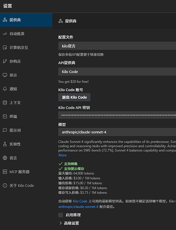Click the 缓存读取价格 $0.30 text
This screenshot has height=230, width=176.
pyautogui.click(x=83, y=188)
